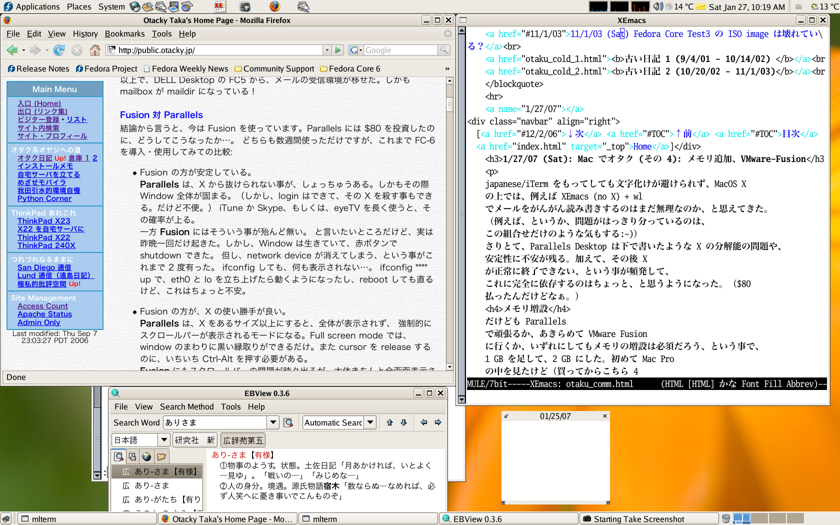Open the GNOME Applications menu
This screenshot has height=525, width=840.
(x=32, y=6)
